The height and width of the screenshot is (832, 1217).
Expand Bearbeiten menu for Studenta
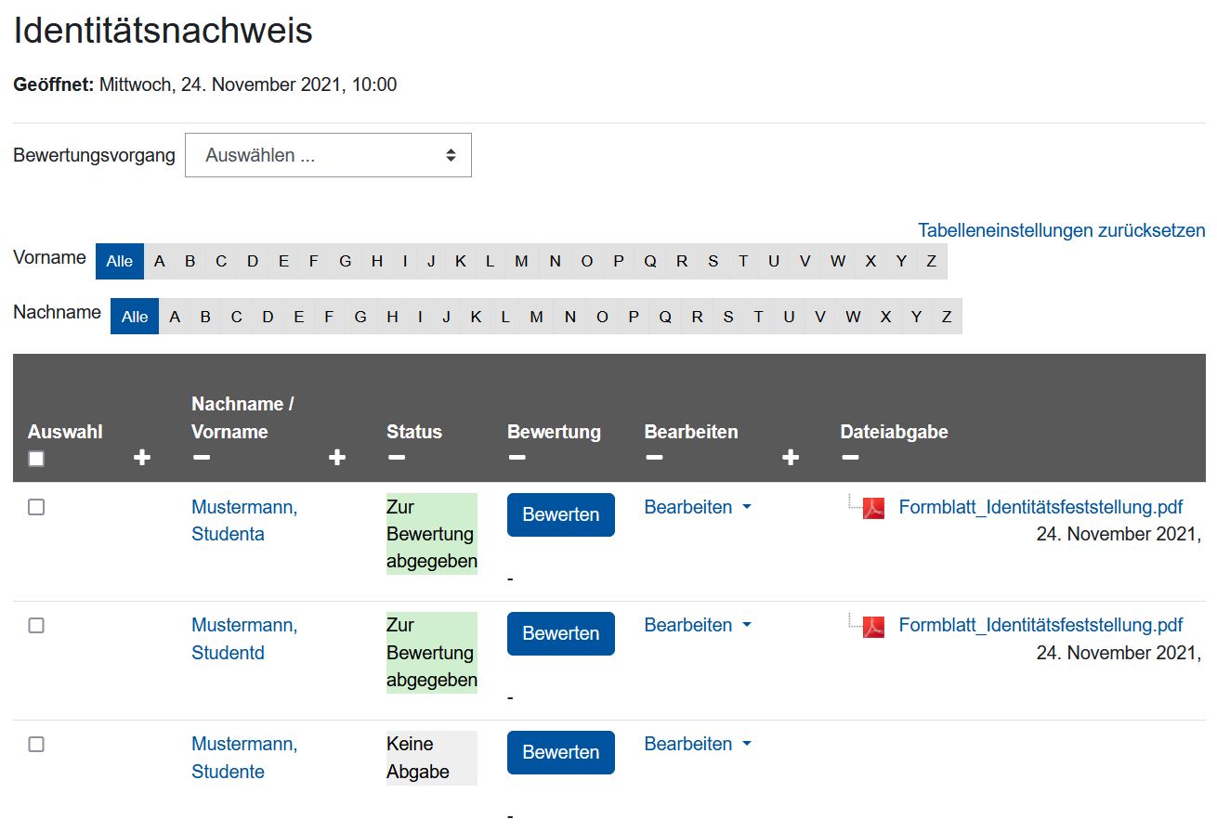pos(698,507)
